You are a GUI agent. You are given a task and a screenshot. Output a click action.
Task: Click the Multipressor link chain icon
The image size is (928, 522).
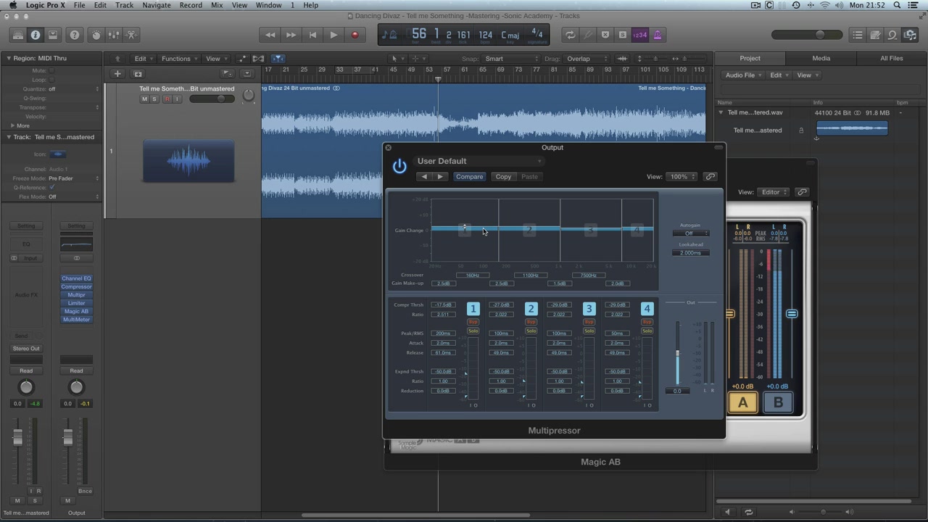click(710, 177)
